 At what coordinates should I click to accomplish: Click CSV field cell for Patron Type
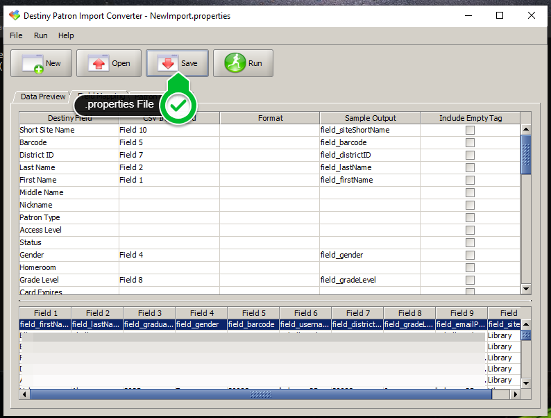(x=169, y=217)
